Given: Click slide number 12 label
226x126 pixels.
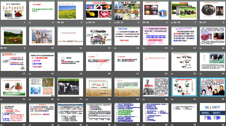Looking at the screenshot, I should pyautogui.click(x=109, y=48).
